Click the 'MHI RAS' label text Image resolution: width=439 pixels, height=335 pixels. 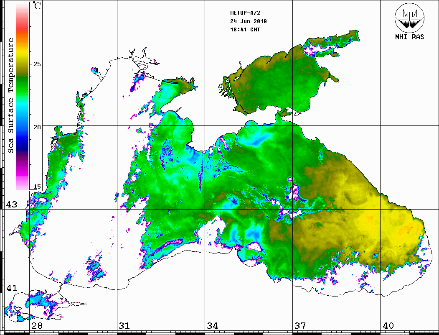[x=409, y=37]
